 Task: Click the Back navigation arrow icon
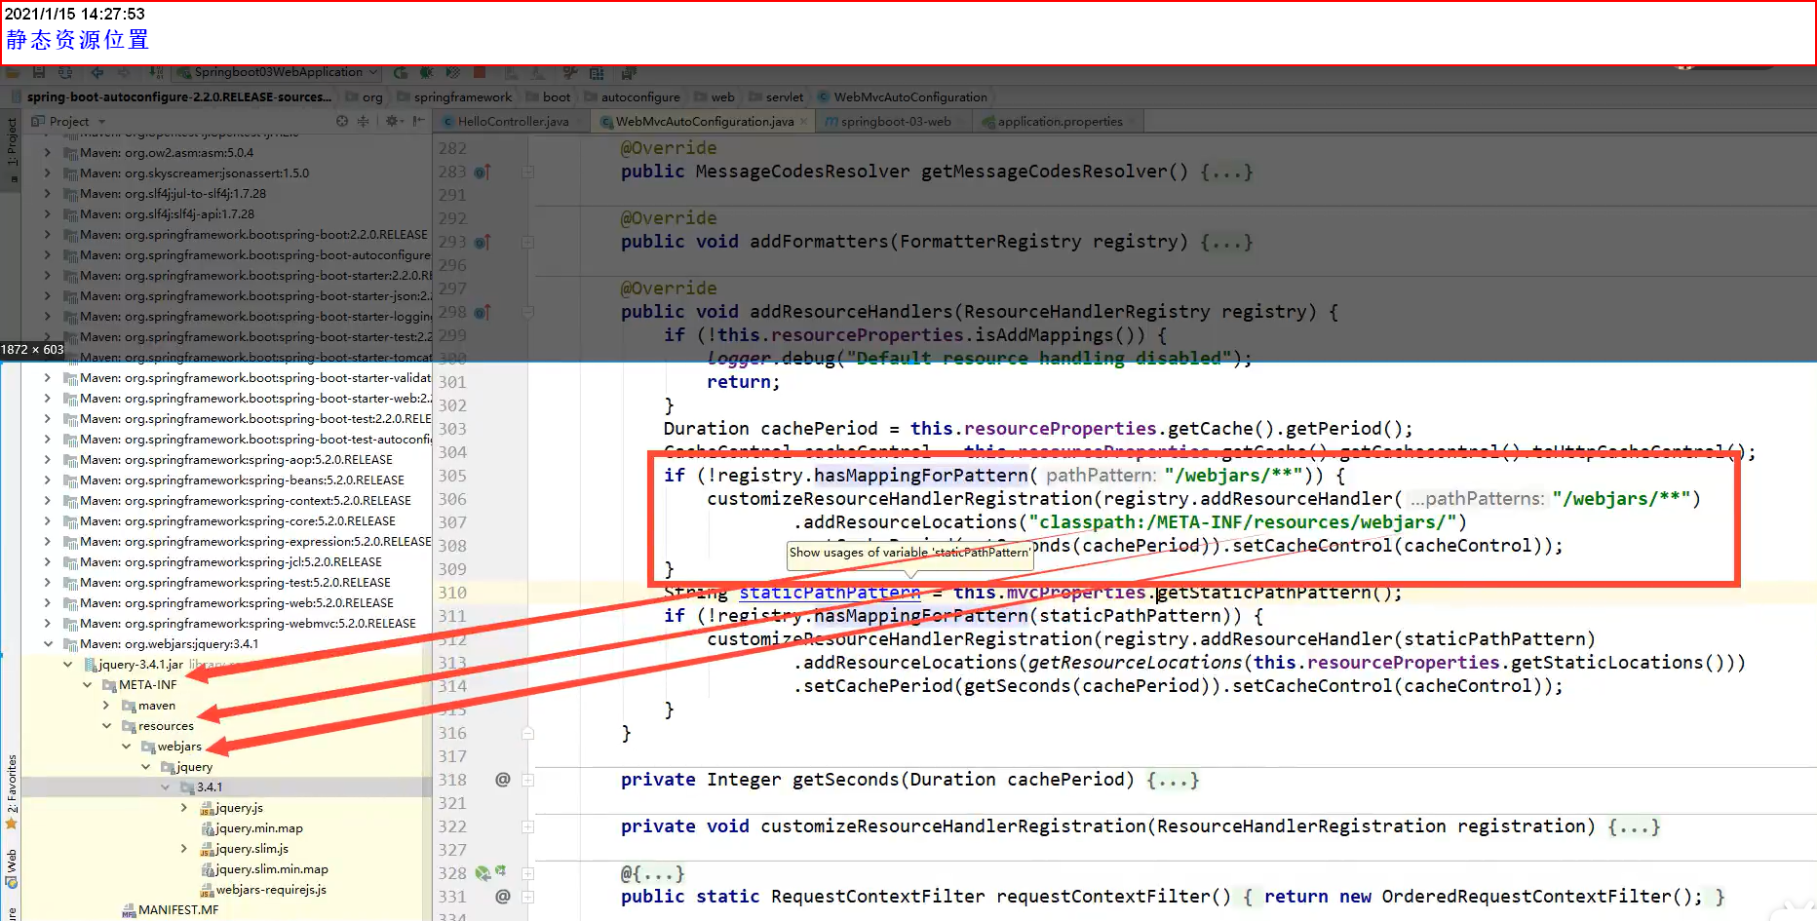[97, 72]
